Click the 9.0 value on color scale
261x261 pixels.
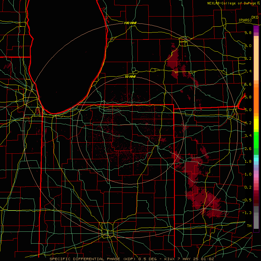(248, 46)
